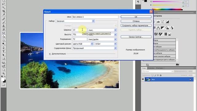Screen dimensions: 197x111
Task: Add a Gradient Map adjustment
Action: tap(165, 34)
